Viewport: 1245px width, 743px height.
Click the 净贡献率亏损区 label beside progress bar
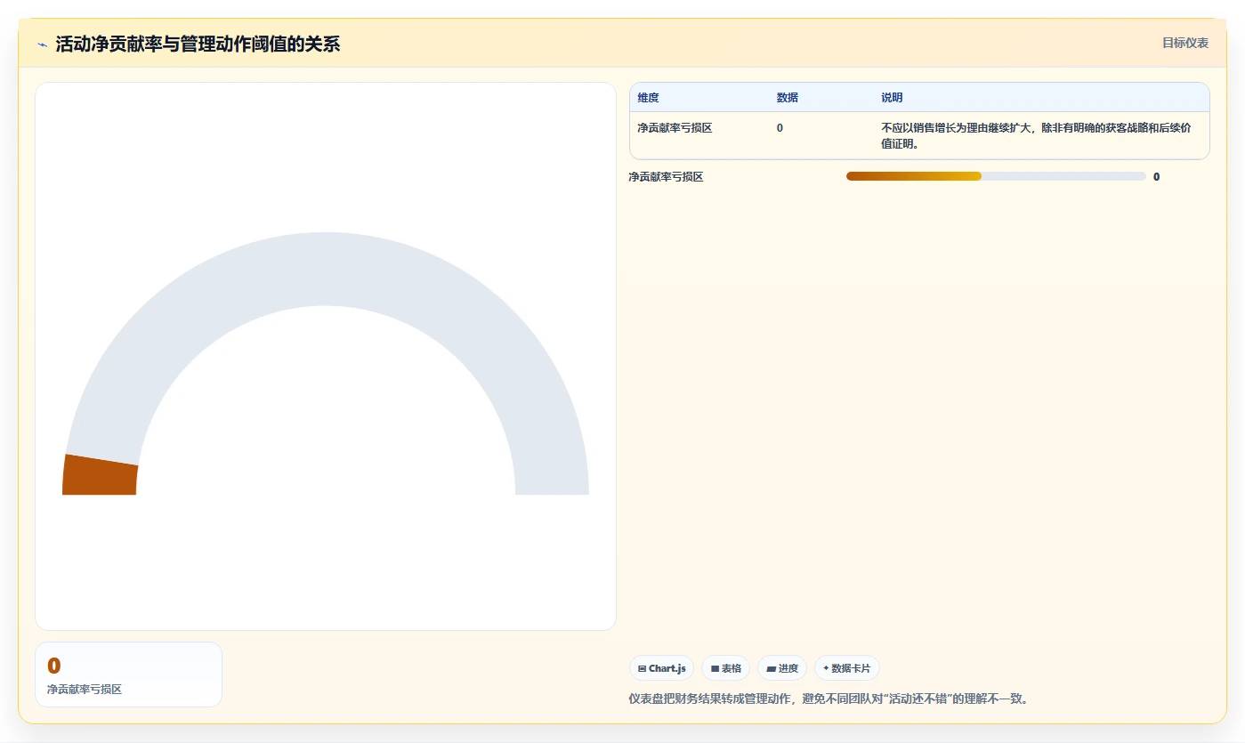click(666, 177)
